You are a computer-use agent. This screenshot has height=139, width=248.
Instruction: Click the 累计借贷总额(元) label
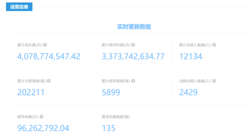point(116,45)
